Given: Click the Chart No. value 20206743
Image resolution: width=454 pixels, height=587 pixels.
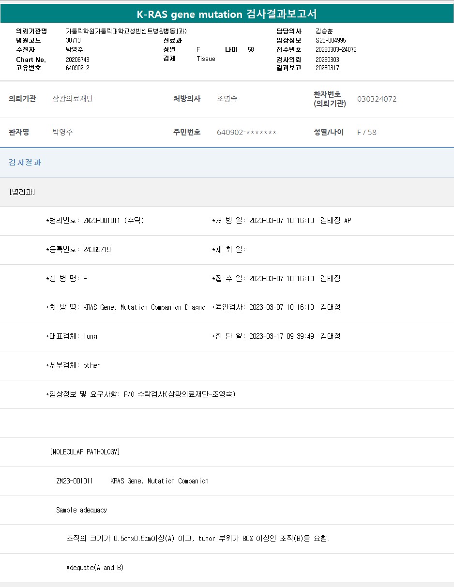Looking at the screenshot, I should point(77,60).
